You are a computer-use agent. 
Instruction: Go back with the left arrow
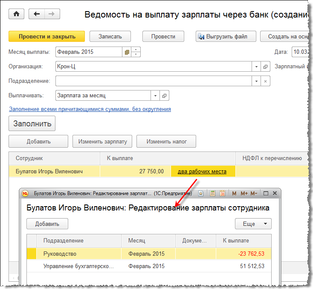click(37, 14)
